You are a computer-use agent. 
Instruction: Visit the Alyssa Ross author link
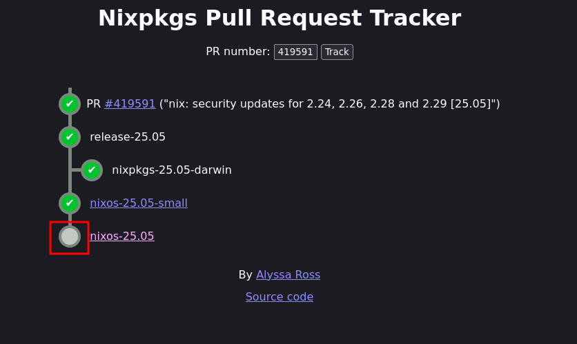point(288,274)
